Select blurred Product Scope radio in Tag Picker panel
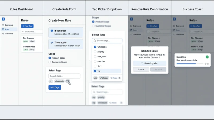Image resolution: width=214 pixels, height=120 pixels. pos(93,22)
